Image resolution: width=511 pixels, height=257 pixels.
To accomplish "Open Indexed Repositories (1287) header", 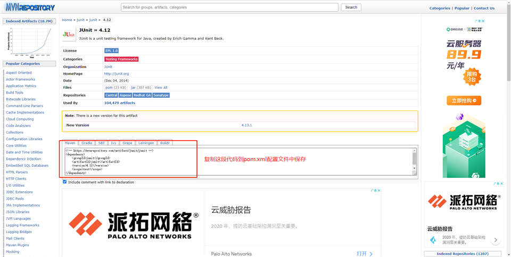I will pyautogui.click(x=463, y=254).
